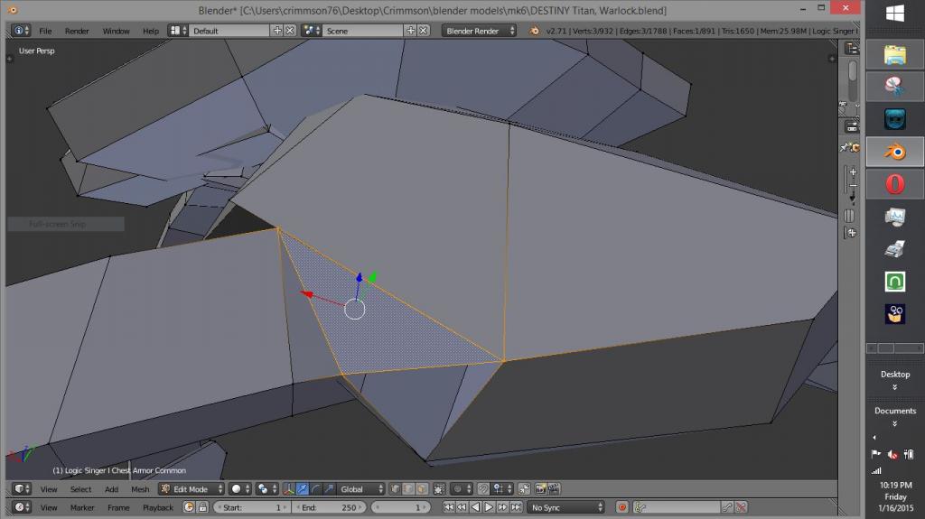Open the Edit Mode dropdown
The height and width of the screenshot is (519, 925).
pos(192,489)
